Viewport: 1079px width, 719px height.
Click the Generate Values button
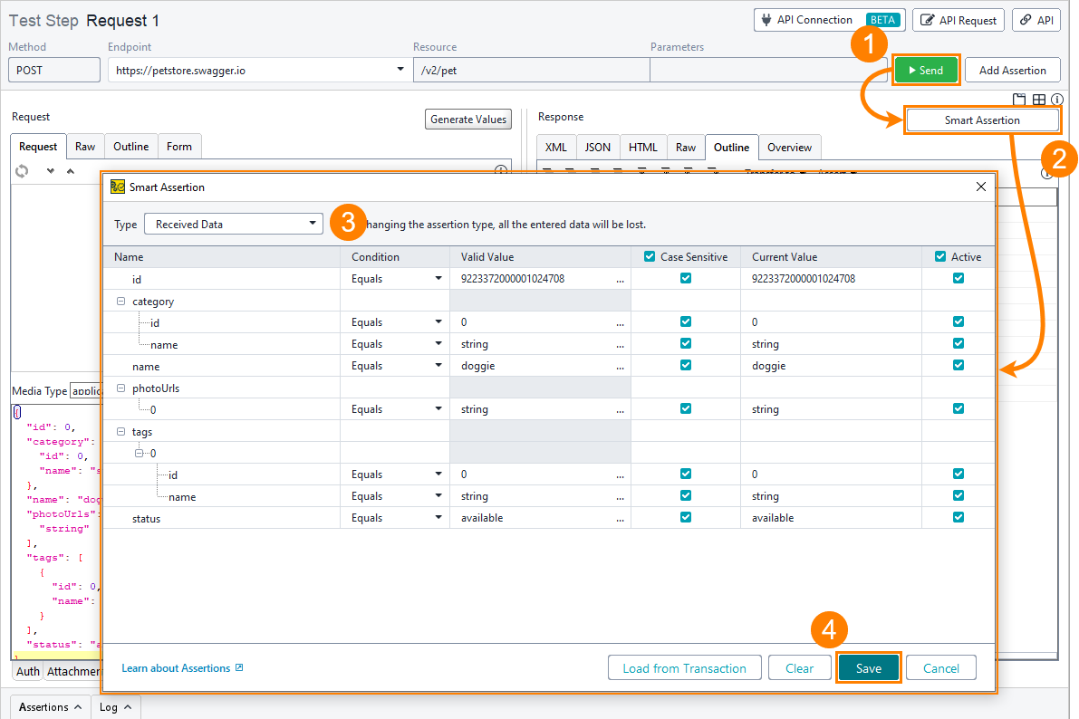point(468,119)
